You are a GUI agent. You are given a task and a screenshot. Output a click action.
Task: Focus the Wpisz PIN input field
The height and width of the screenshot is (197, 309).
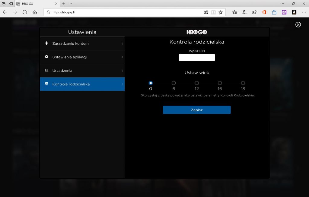(197, 58)
